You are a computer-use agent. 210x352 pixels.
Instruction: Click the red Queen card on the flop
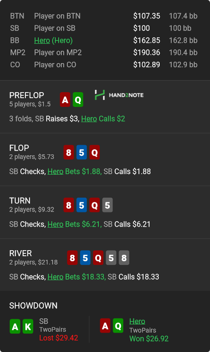(95, 153)
